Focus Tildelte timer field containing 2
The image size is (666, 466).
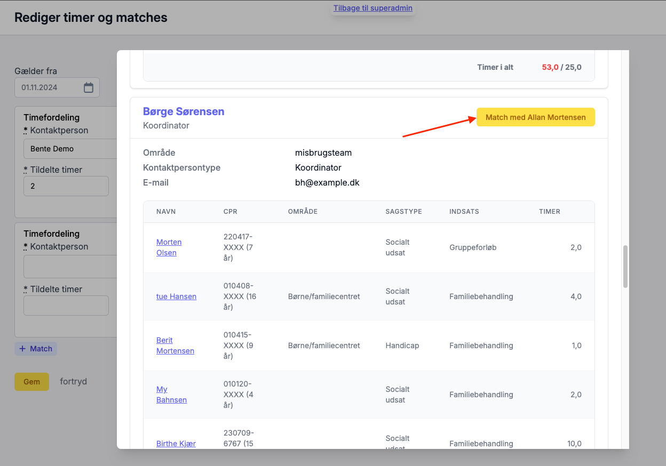tap(66, 187)
